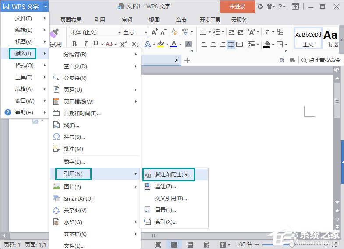Viewport: 344px width, 249px height.
Task: Increase indent icon
Action: click(x=241, y=32)
